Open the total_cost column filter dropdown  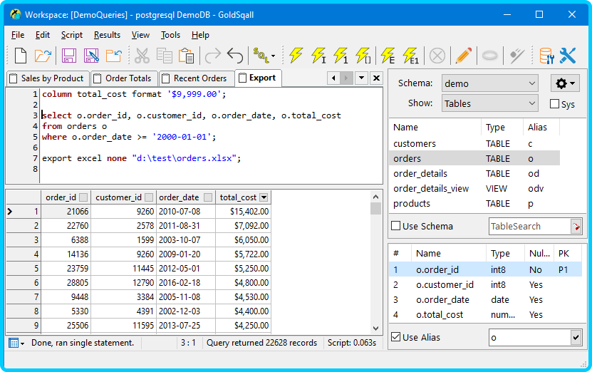[x=264, y=197]
